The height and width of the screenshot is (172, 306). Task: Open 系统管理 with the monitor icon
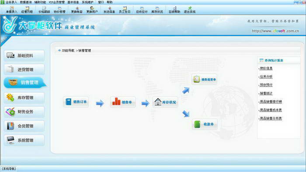(24, 140)
